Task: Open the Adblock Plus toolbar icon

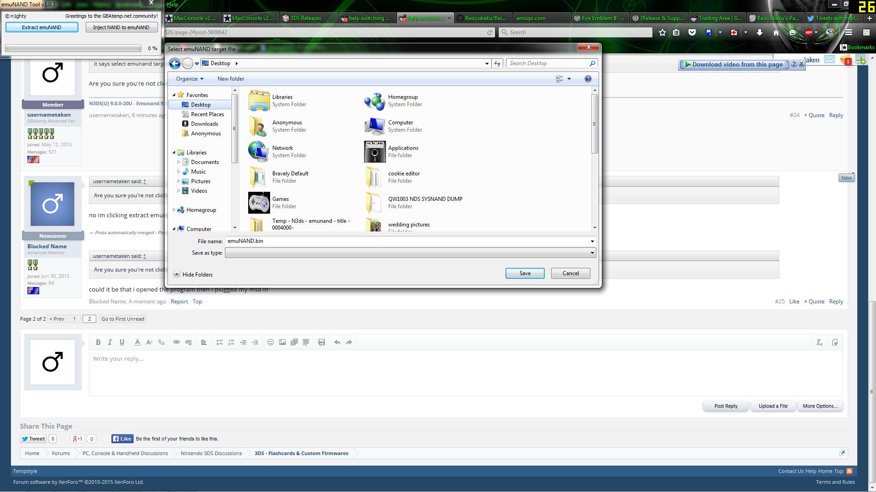Action: pos(809,32)
